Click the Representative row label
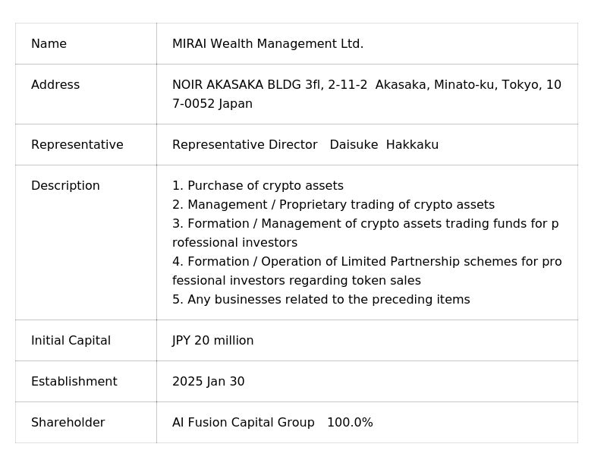Image resolution: width=607 pixels, height=466 pixels. tap(77, 145)
